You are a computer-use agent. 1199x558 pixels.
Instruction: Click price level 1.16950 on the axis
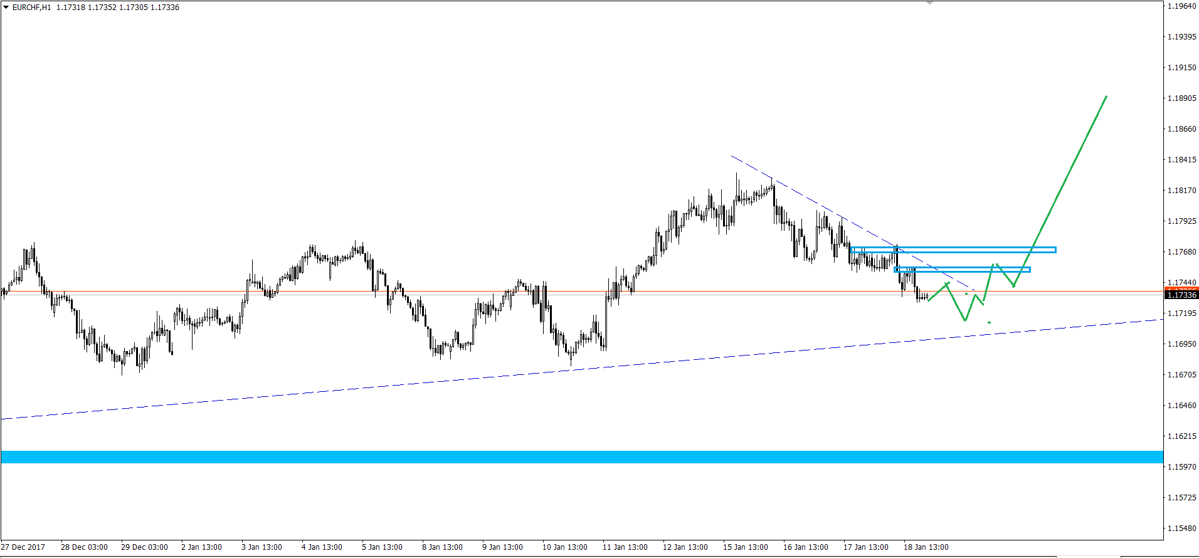click(x=1181, y=344)
